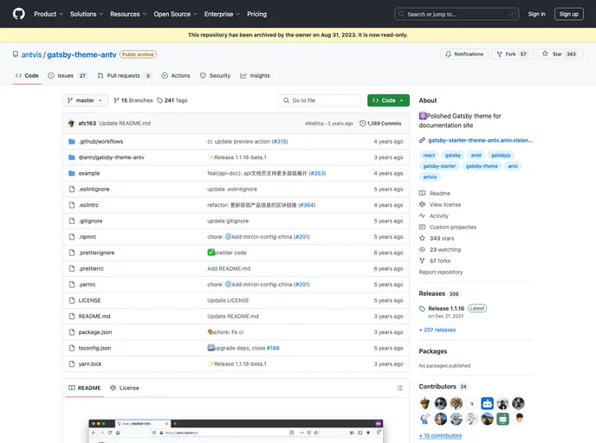Open the green Code dropdown
The height and width of the screenshot is (443, 596).
[x=388, y=100]
